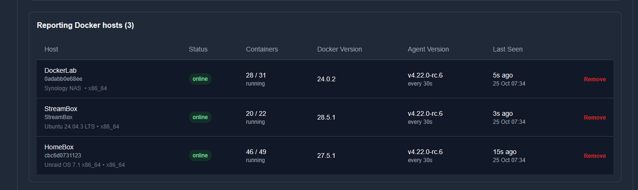This screenshot has height=190, width=638.
Task: Click the Status column header
Action: (198, 49)
